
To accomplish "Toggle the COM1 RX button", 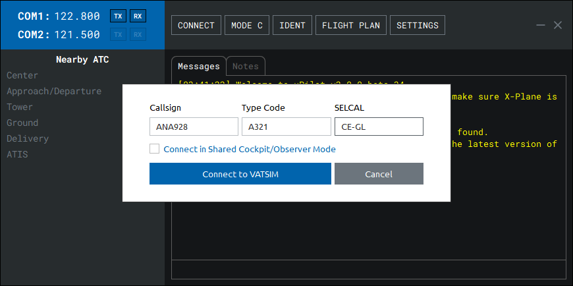I will 138,16.
